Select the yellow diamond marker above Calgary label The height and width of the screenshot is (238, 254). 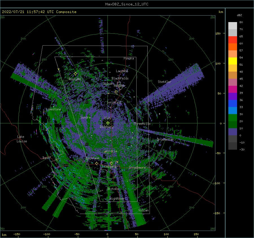(111, 163)
